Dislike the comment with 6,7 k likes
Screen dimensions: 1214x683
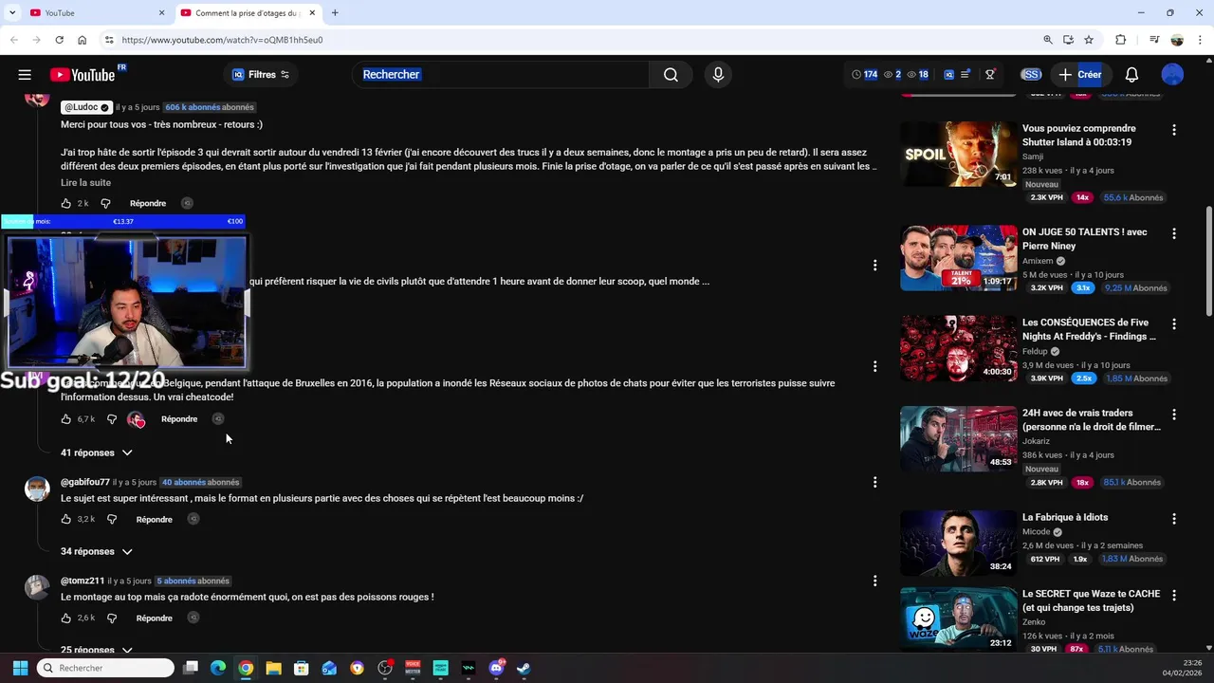[112, 419]
